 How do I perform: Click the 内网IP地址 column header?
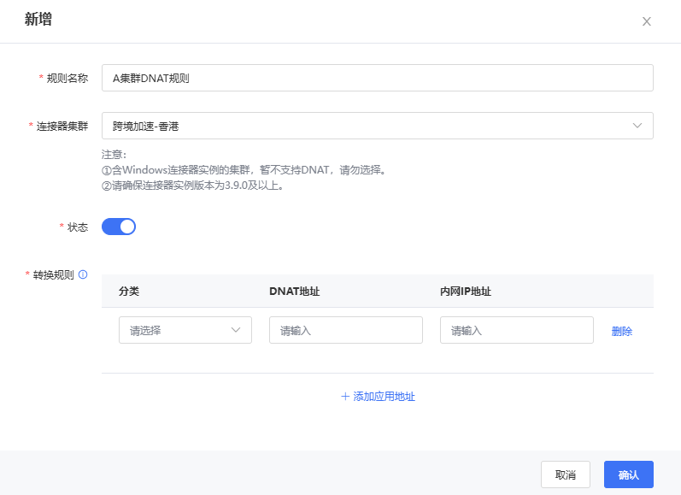pyautogui.click(x=465, y=291)
